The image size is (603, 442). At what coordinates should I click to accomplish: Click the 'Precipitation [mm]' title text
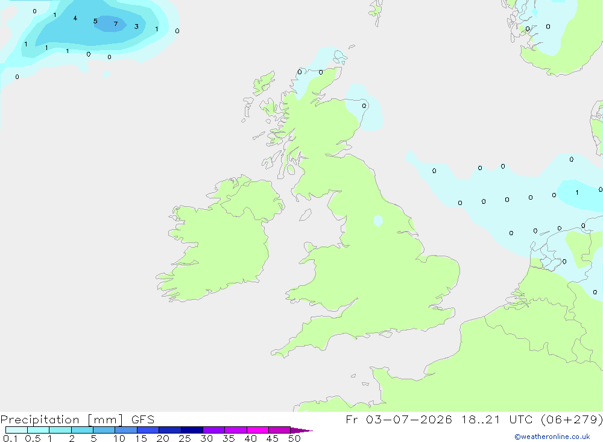pos(62,420)
